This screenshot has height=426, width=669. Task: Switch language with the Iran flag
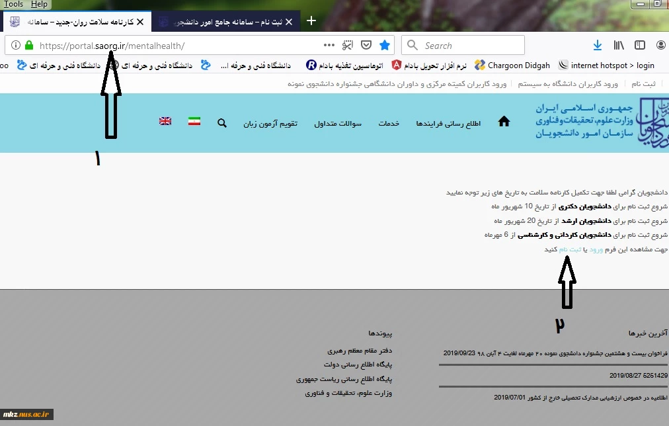pos(194,121)
